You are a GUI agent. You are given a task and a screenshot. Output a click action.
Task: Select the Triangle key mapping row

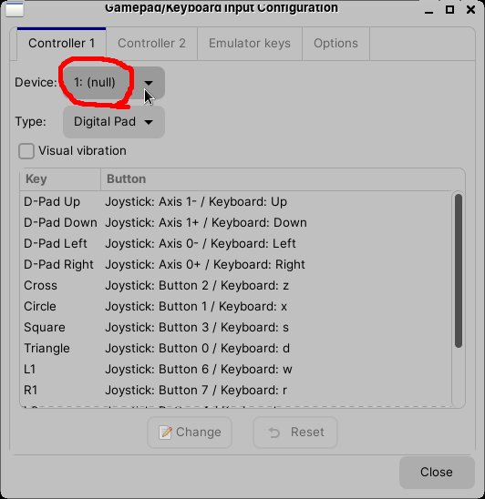(236, 349)
